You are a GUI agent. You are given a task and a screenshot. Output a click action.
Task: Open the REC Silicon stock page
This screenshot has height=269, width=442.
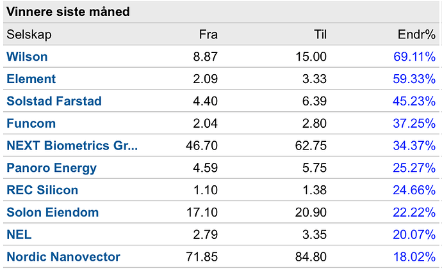[42, 190]
